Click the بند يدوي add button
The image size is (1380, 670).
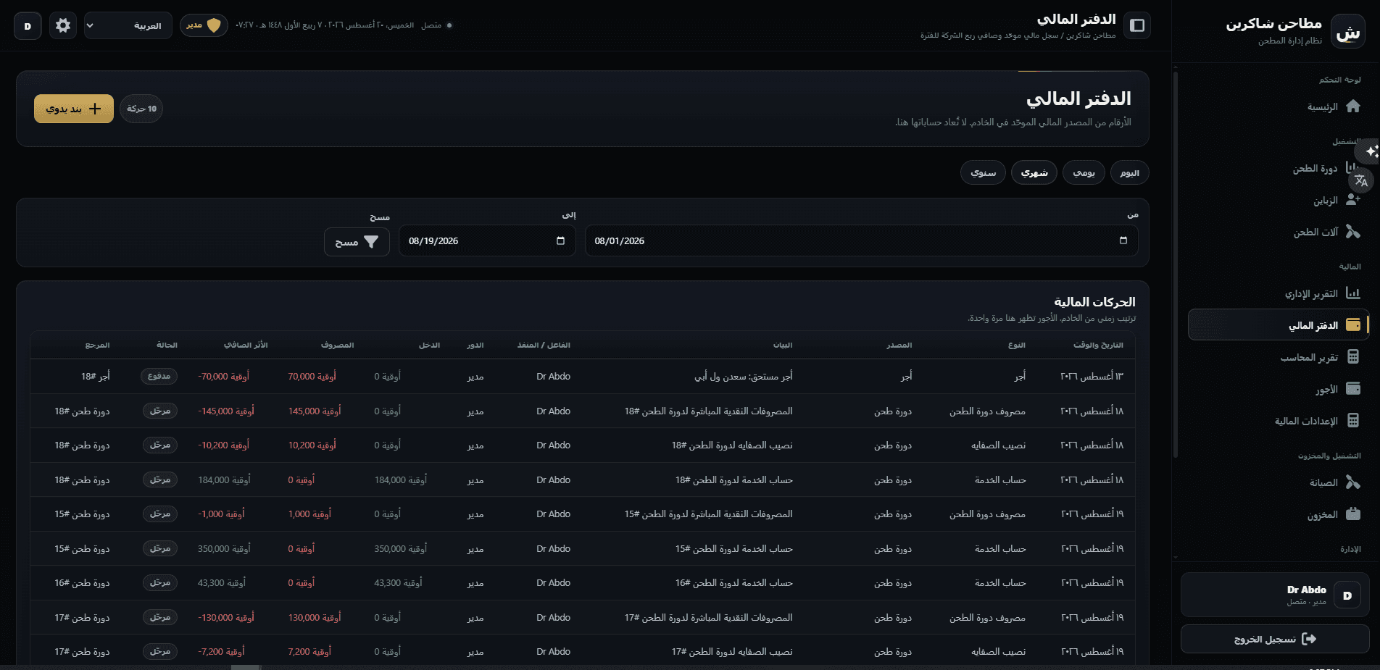(x=74, y=109)
